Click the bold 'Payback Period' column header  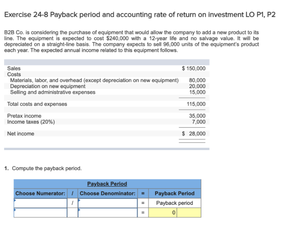pos(175,193)
